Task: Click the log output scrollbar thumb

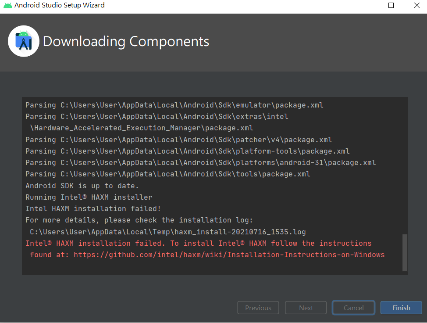Action: [x=404, y=252]
